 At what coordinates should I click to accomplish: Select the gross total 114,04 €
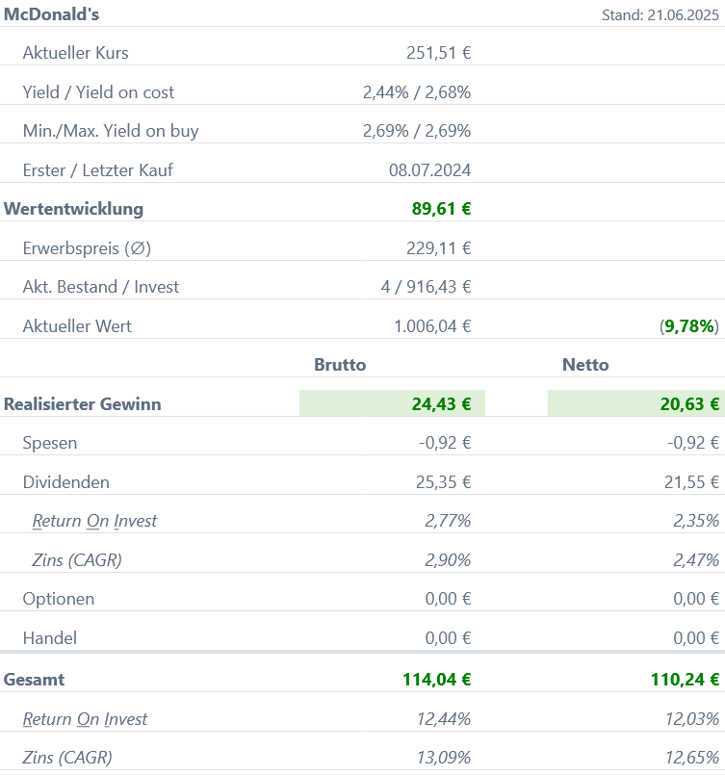(437, 680)
